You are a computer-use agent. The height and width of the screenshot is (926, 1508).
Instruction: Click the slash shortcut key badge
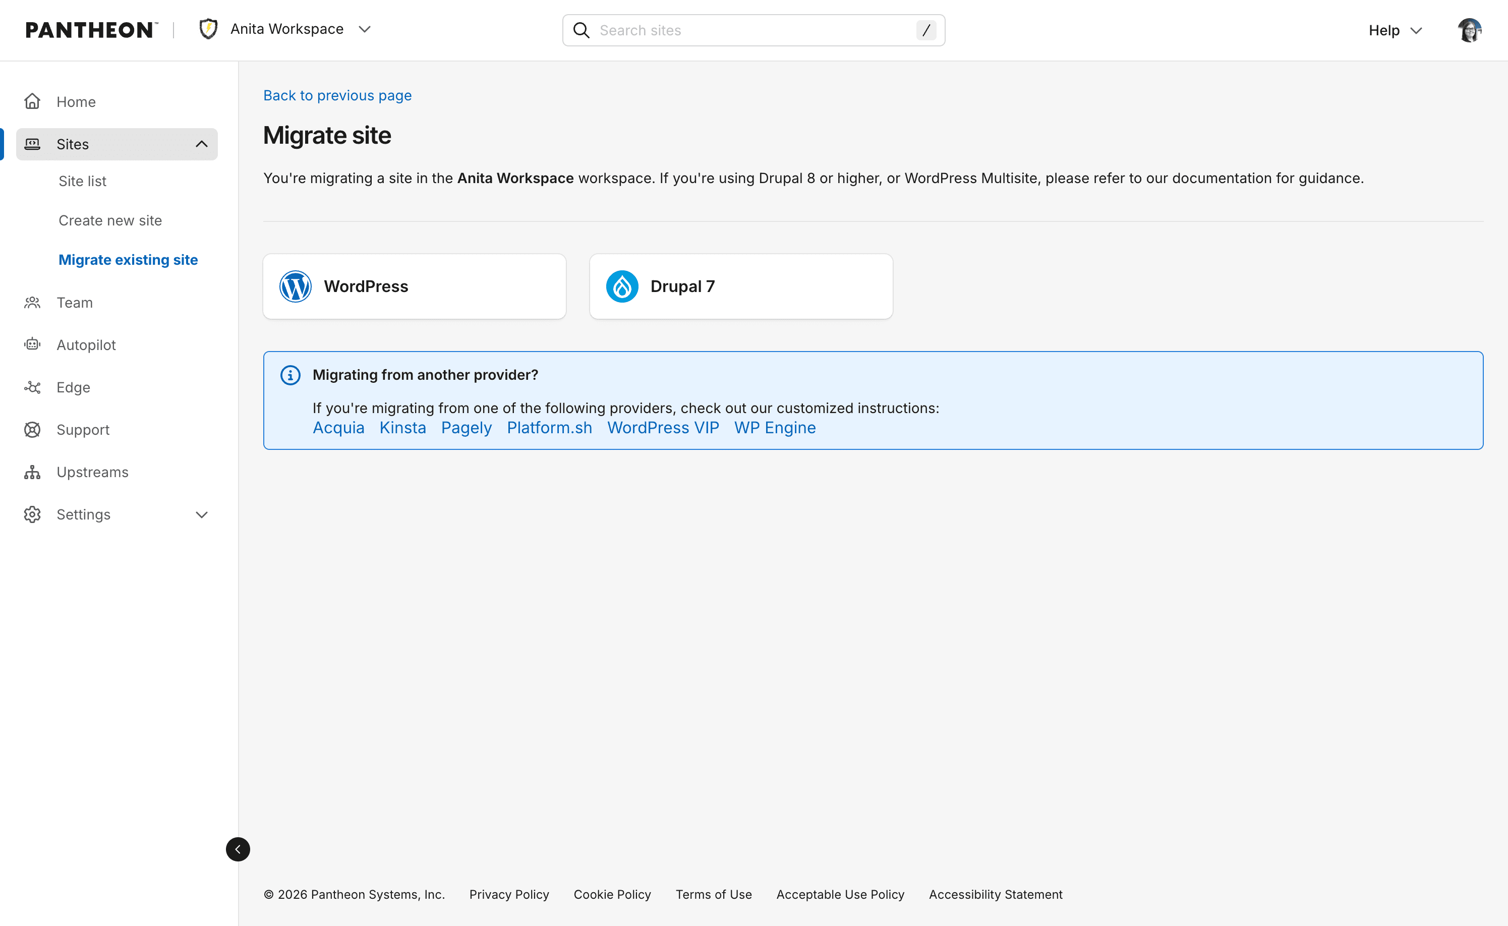926,30
